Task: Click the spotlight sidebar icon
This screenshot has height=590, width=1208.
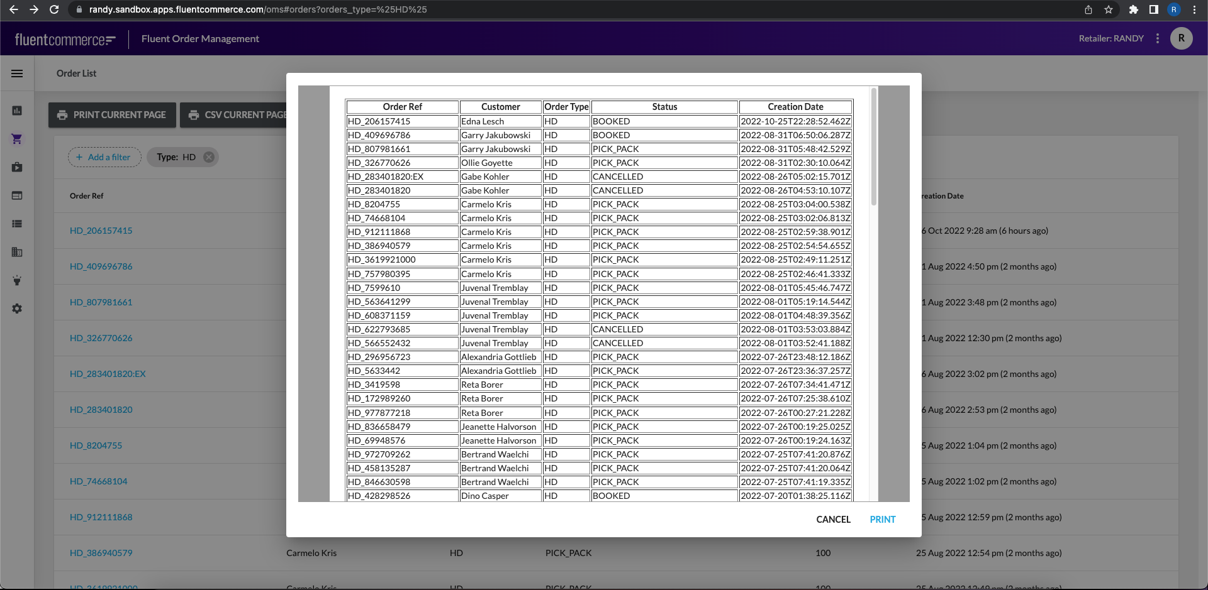Action: tap(17, 280)
